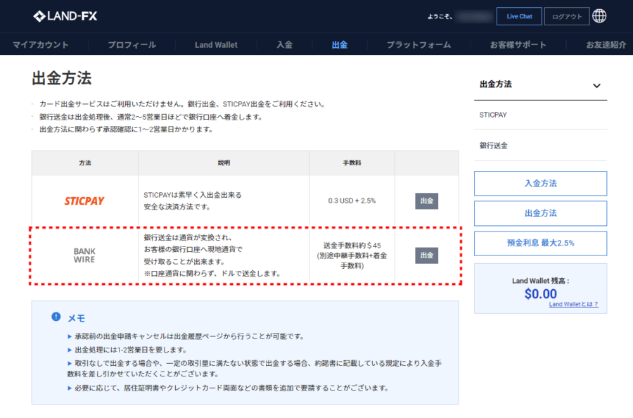Open the プロフィール menu
The width and height of the screenshot is (633, 418).
(x=132, y=45)
